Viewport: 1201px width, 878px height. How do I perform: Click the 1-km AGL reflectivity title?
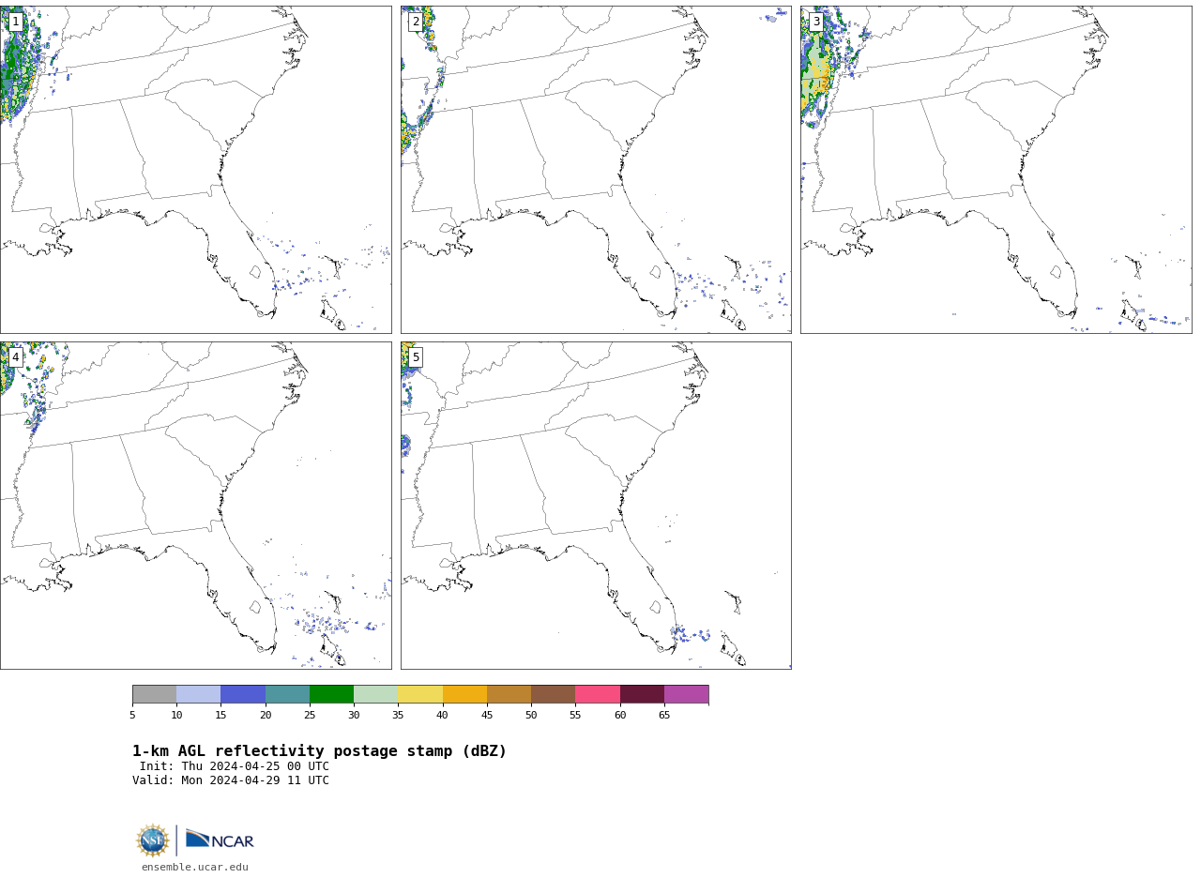pos(319,751)
